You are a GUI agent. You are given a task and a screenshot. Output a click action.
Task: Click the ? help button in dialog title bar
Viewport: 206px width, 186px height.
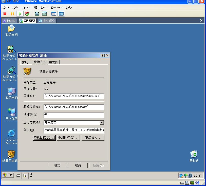point(102,55)
